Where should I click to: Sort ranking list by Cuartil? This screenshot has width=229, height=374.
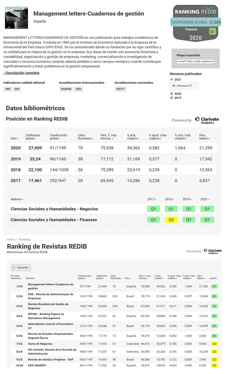(213, 278)
